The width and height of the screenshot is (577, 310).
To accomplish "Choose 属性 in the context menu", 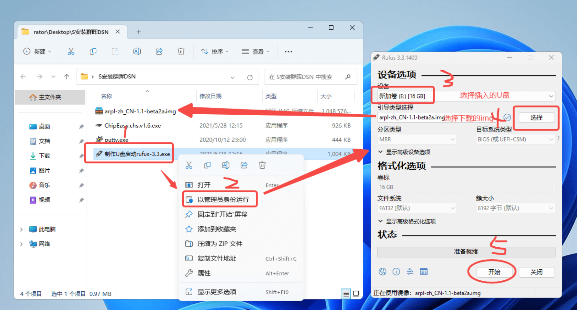I will pos(204,273).
